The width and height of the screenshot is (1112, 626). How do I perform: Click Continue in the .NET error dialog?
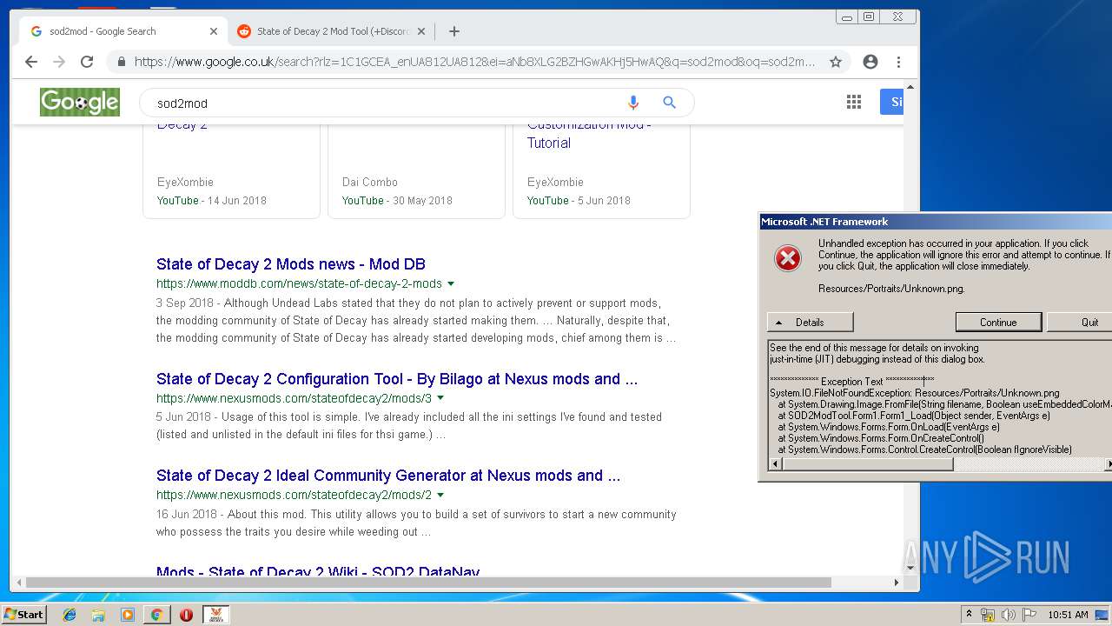click(998, 322)
